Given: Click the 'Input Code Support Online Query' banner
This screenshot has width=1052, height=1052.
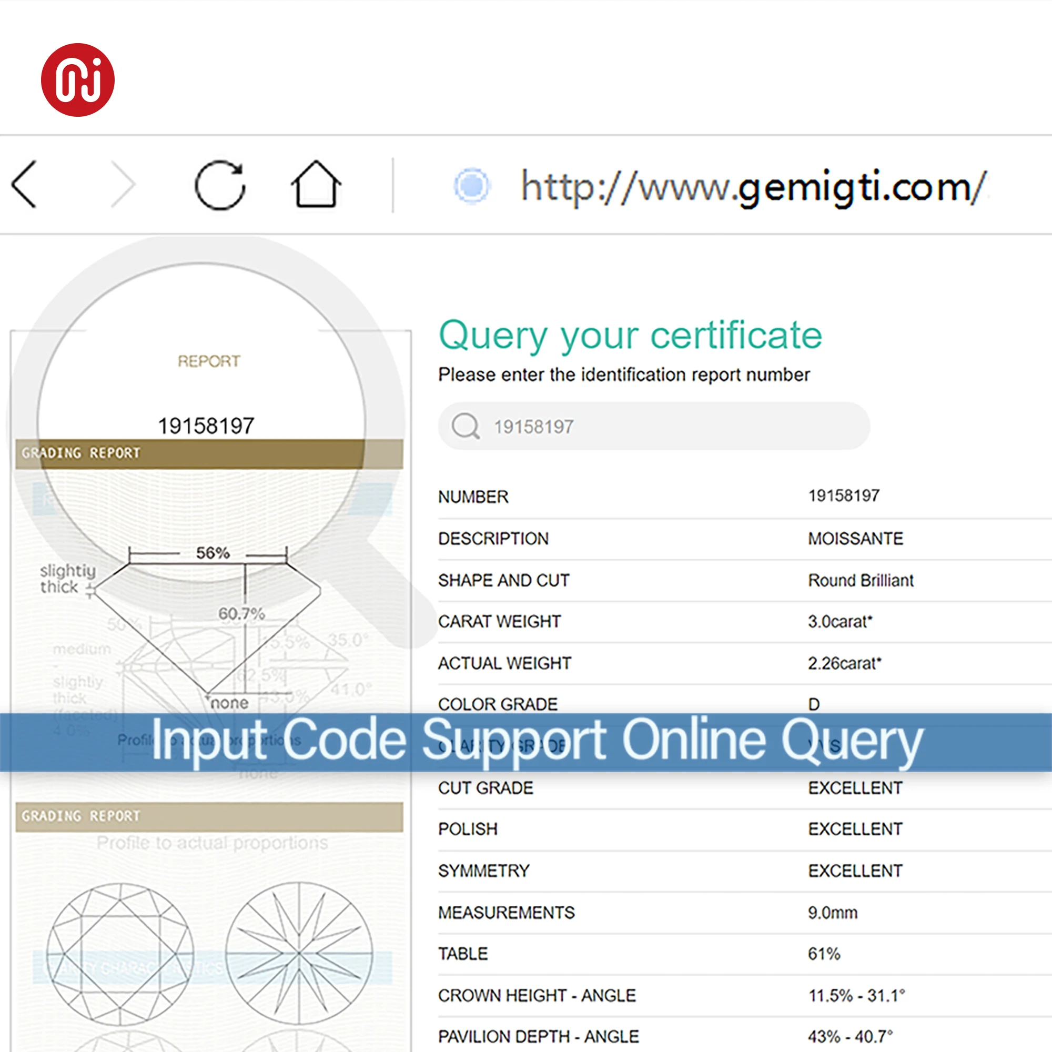Looking at the screenshot, I should (x=526, y=742).
